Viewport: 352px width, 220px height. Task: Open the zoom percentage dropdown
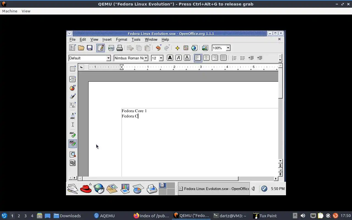(x=228, y=48)
